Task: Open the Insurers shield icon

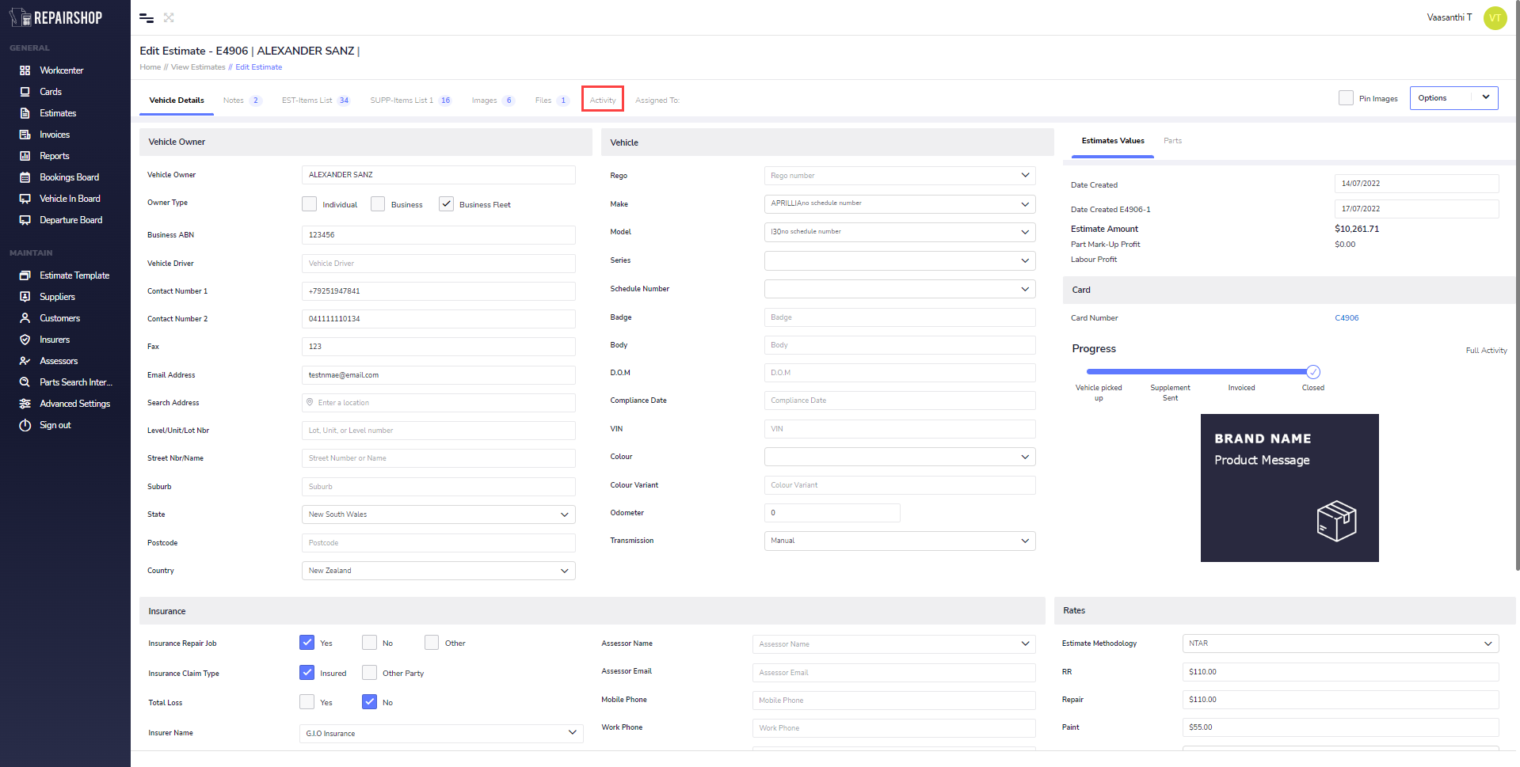Action: tap(25, 340)
